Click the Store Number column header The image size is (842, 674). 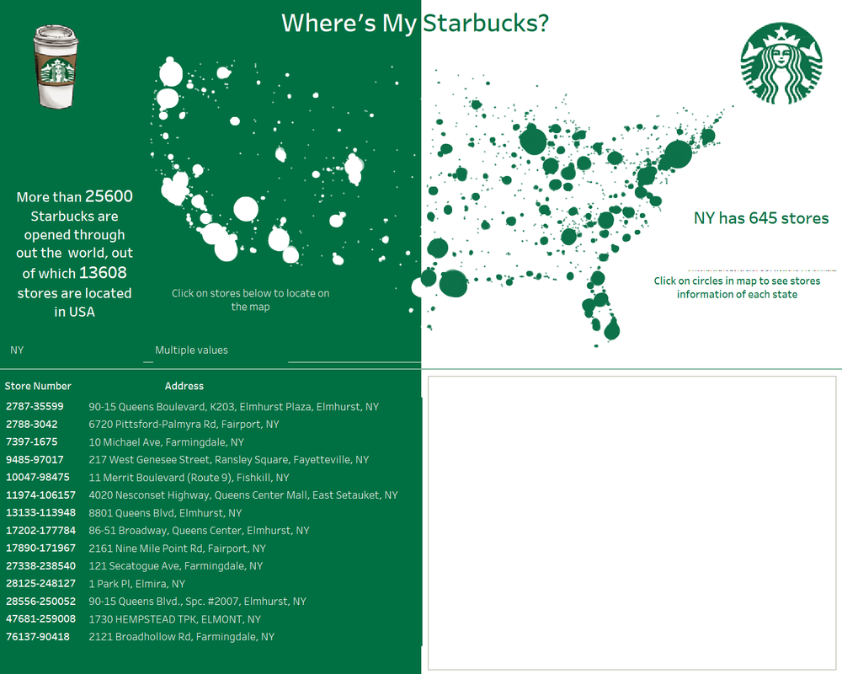click(38, 386)
